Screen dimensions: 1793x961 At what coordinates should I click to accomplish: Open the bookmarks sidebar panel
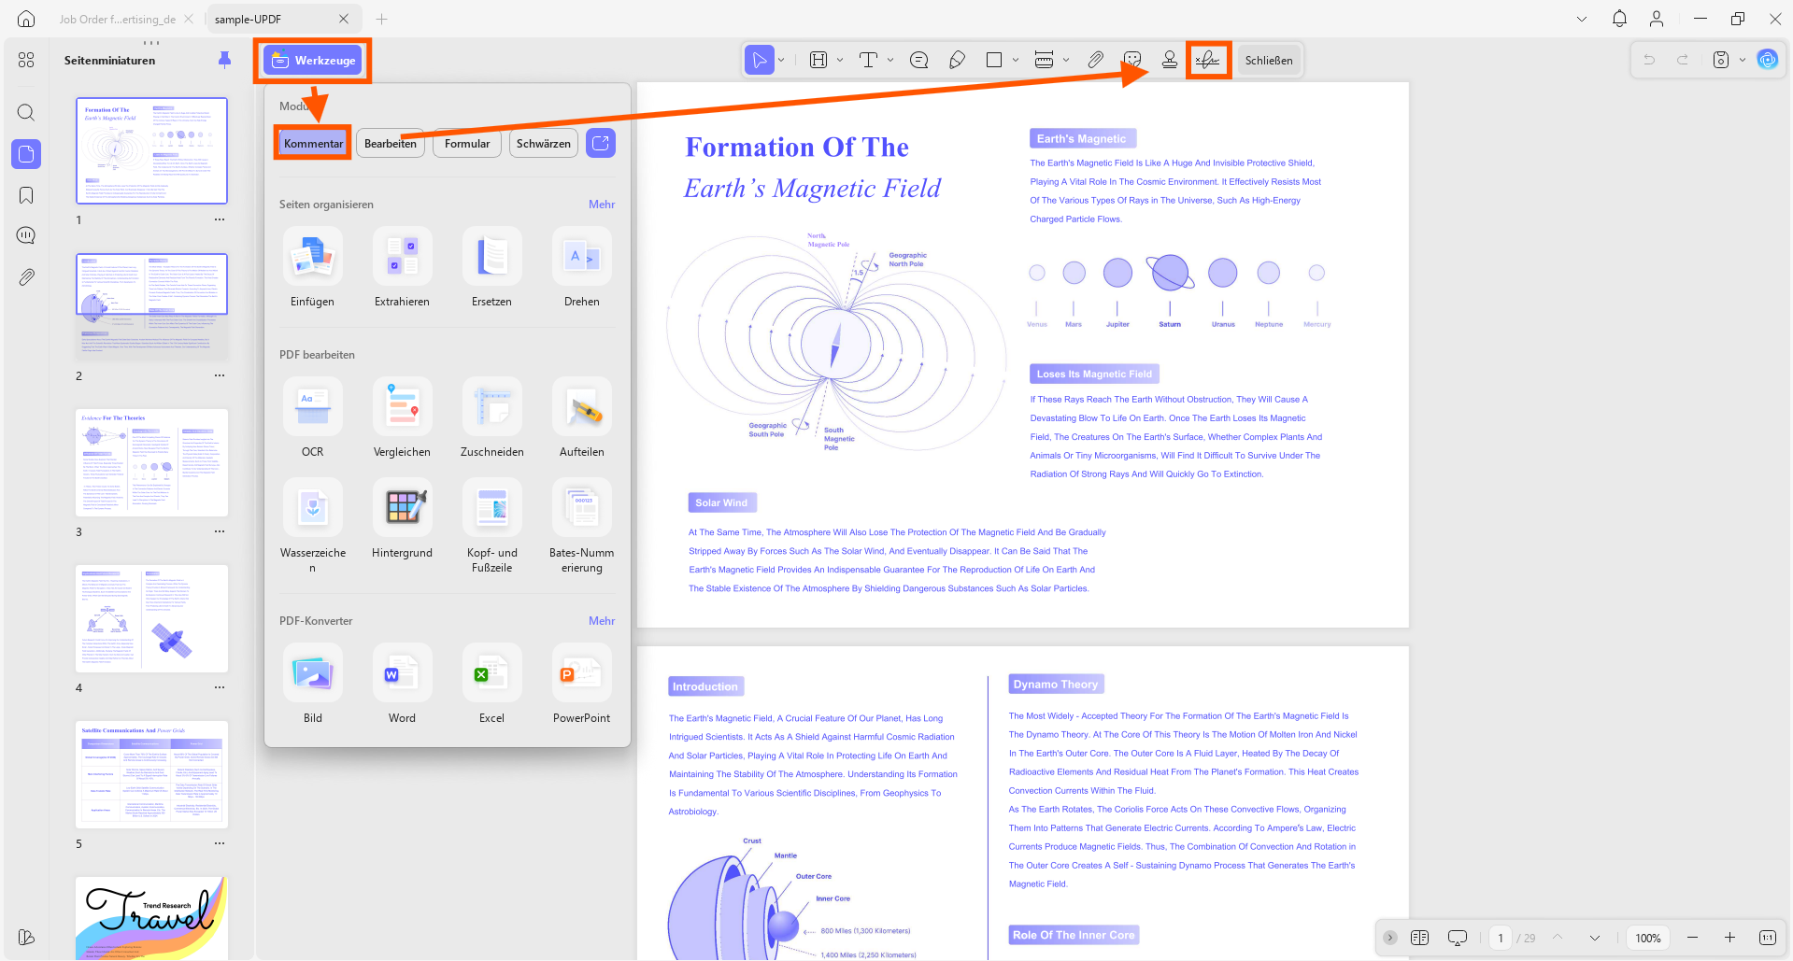click(26, 195)
